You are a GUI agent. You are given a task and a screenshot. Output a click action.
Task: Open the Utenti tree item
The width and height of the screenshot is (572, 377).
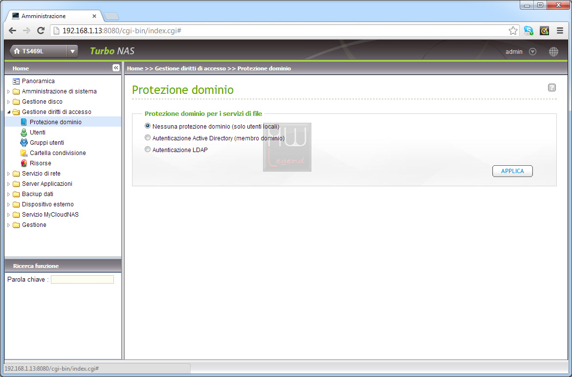click(37, 133)
